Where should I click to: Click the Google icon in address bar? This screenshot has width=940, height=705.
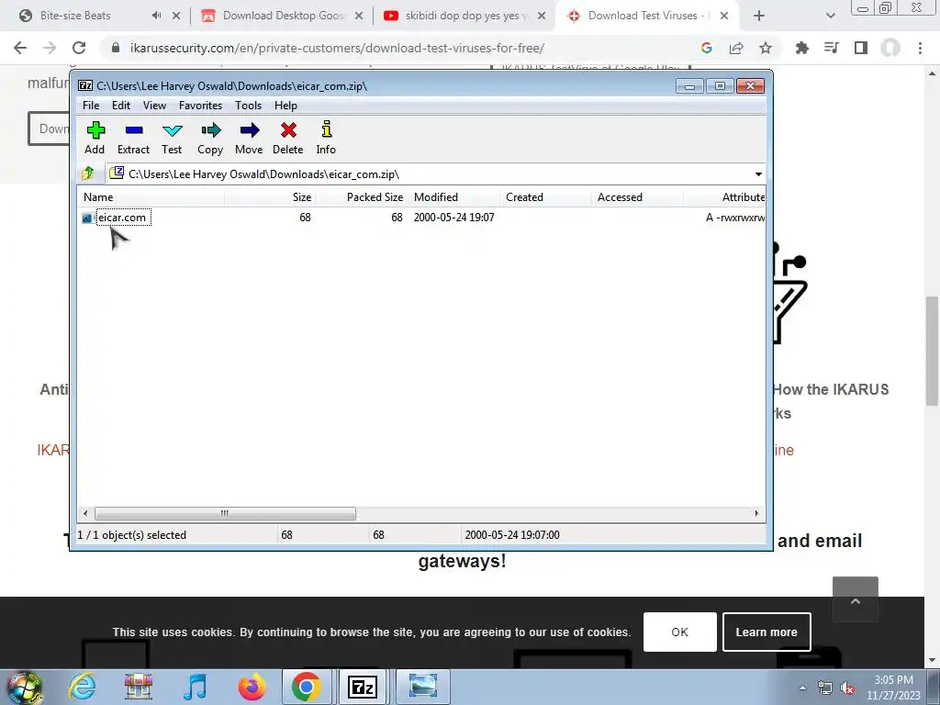[x=707, y=48]
